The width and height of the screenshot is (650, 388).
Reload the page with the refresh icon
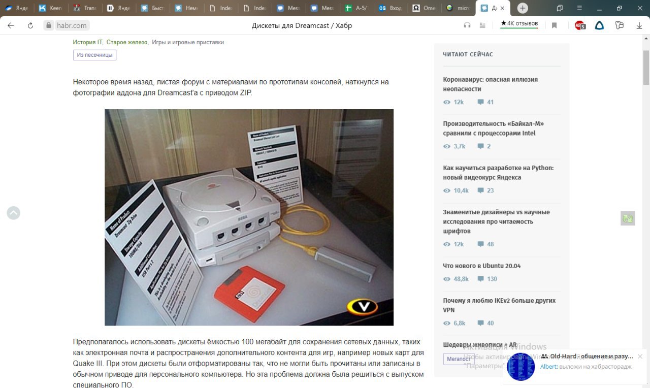pos(30,25)
